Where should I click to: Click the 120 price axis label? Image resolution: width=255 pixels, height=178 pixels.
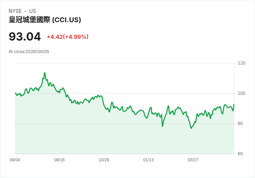(241, 63)
